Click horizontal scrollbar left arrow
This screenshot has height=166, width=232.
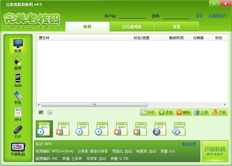click(39, 105)
